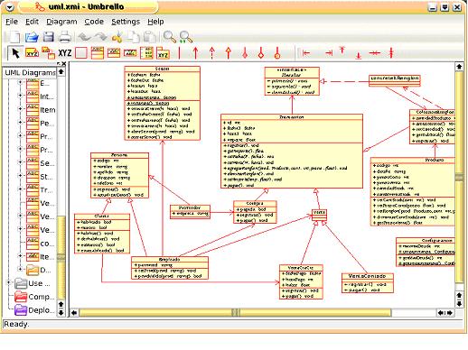The image size is (468, 350).
Task: Select the Class tool
Action: click(98, 53)
